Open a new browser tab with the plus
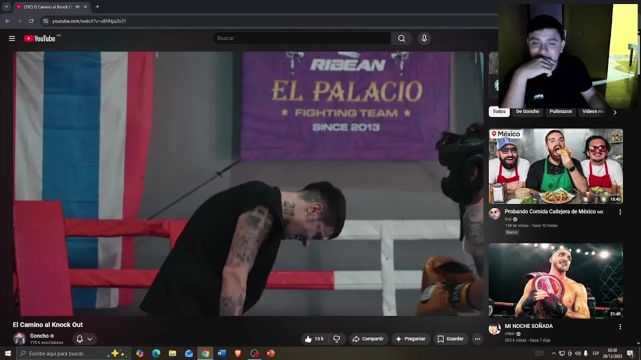The height and width of the screenshot is (360, 641). 97,7
